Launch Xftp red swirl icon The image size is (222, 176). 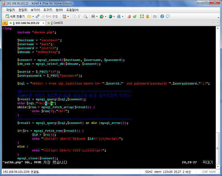(129, 16)
